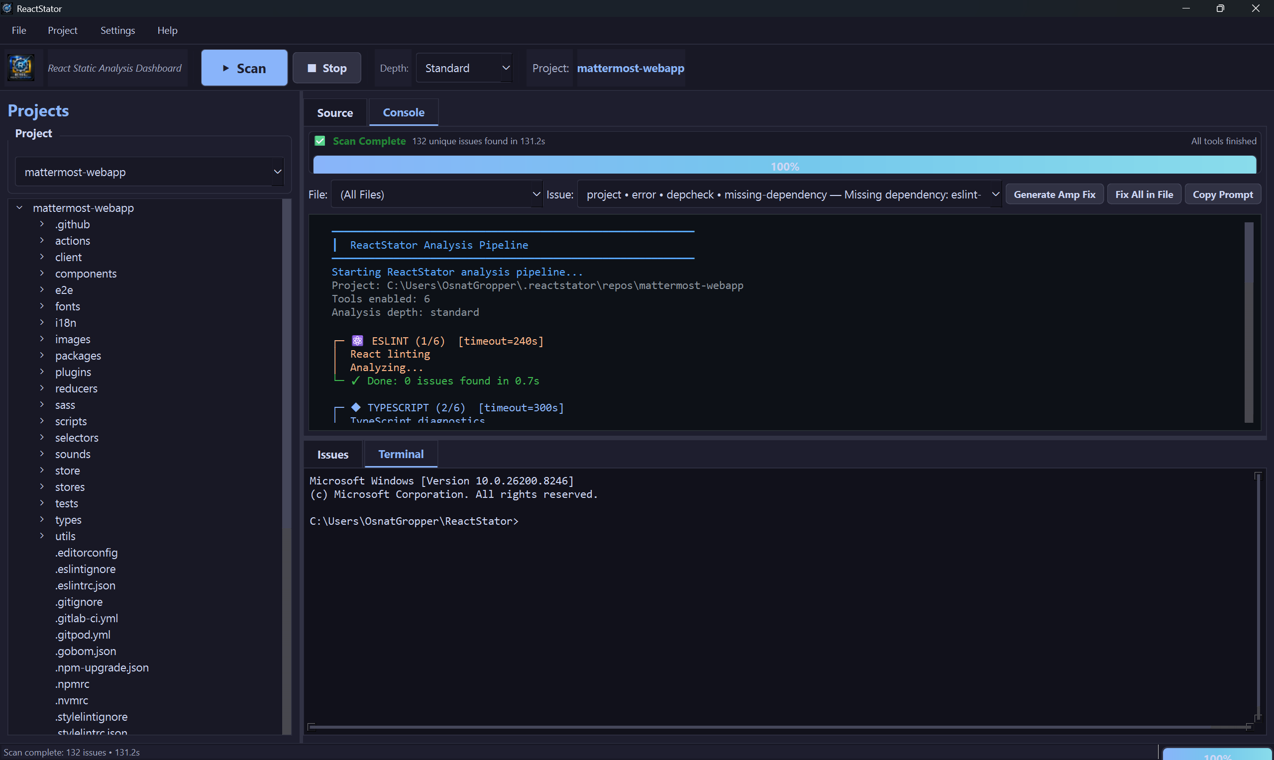Image resolution: width=1274 pixels, height=760 pixels.
Task: Click Generate Amp Fix
Action: coord(1054,194)
